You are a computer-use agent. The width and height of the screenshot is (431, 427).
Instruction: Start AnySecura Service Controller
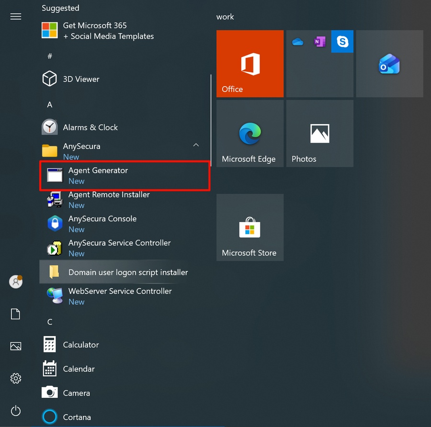(119, 247)
